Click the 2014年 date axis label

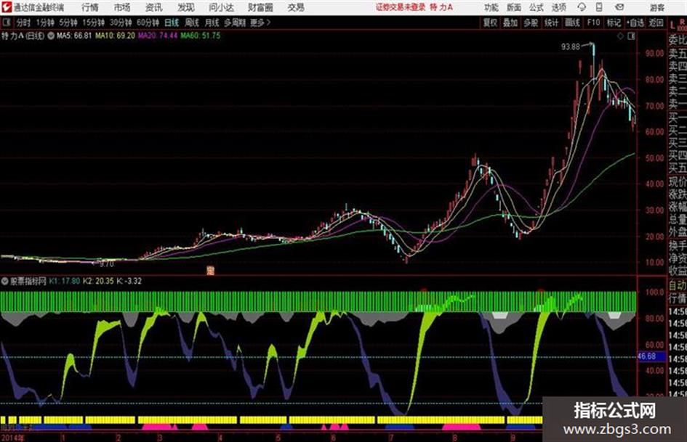click(13, 438)
